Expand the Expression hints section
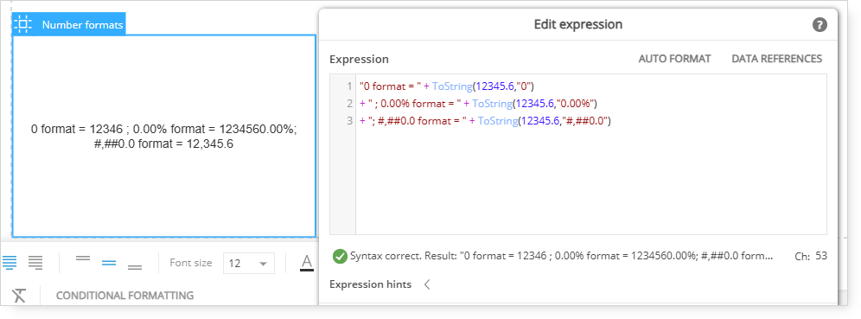Screen dimensions: 861x319 coord(370,284)
